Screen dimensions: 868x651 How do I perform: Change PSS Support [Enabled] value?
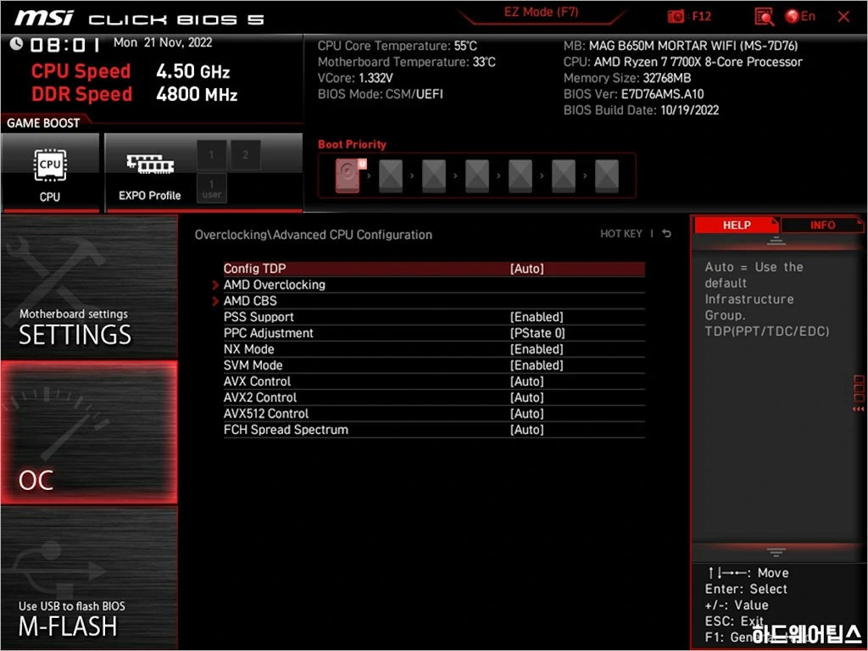click(537, 317)
